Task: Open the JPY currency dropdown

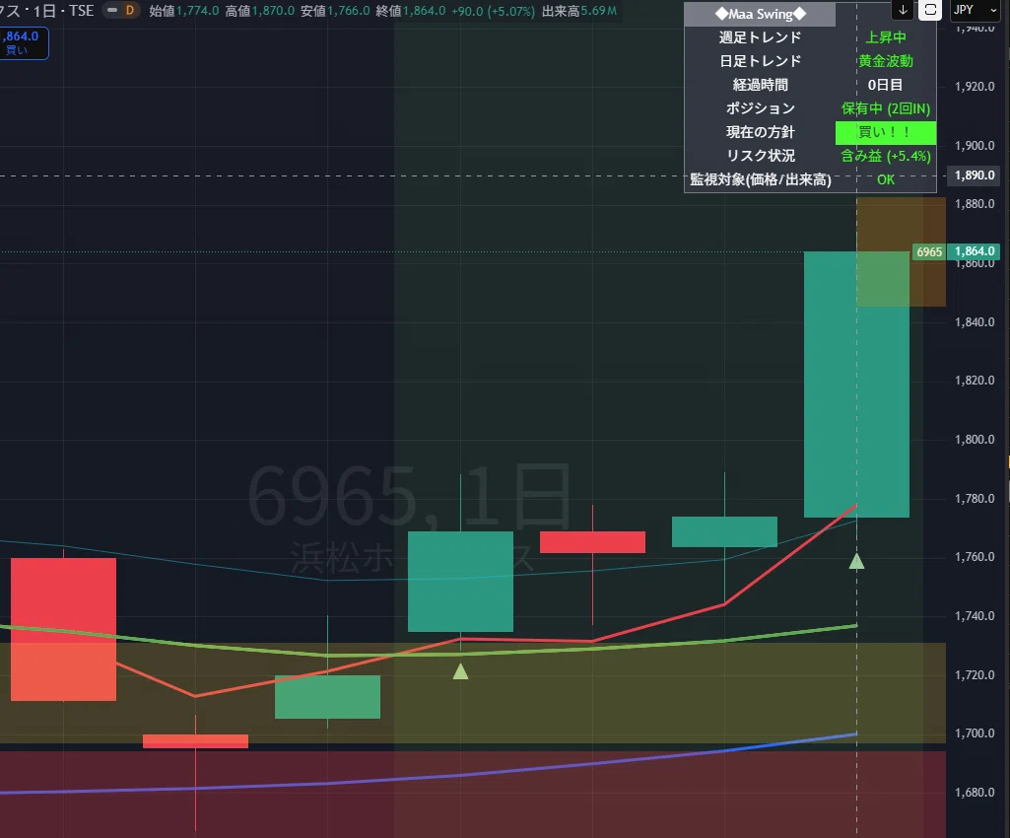Action: (x=975, y=10)
